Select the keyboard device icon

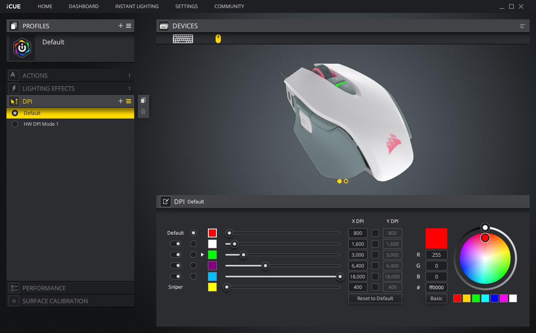[183, 39]
